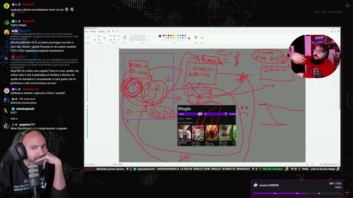353x198 pixels.
Task: Open the Modifica menu in Paint
Action: [93, 31]
